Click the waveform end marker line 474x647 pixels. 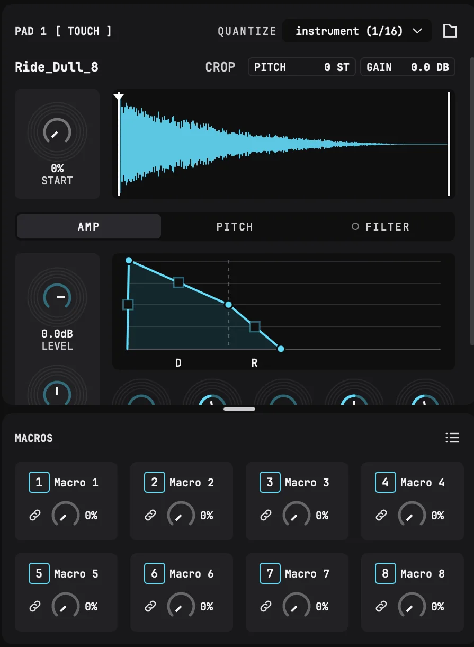click(449, 144)
